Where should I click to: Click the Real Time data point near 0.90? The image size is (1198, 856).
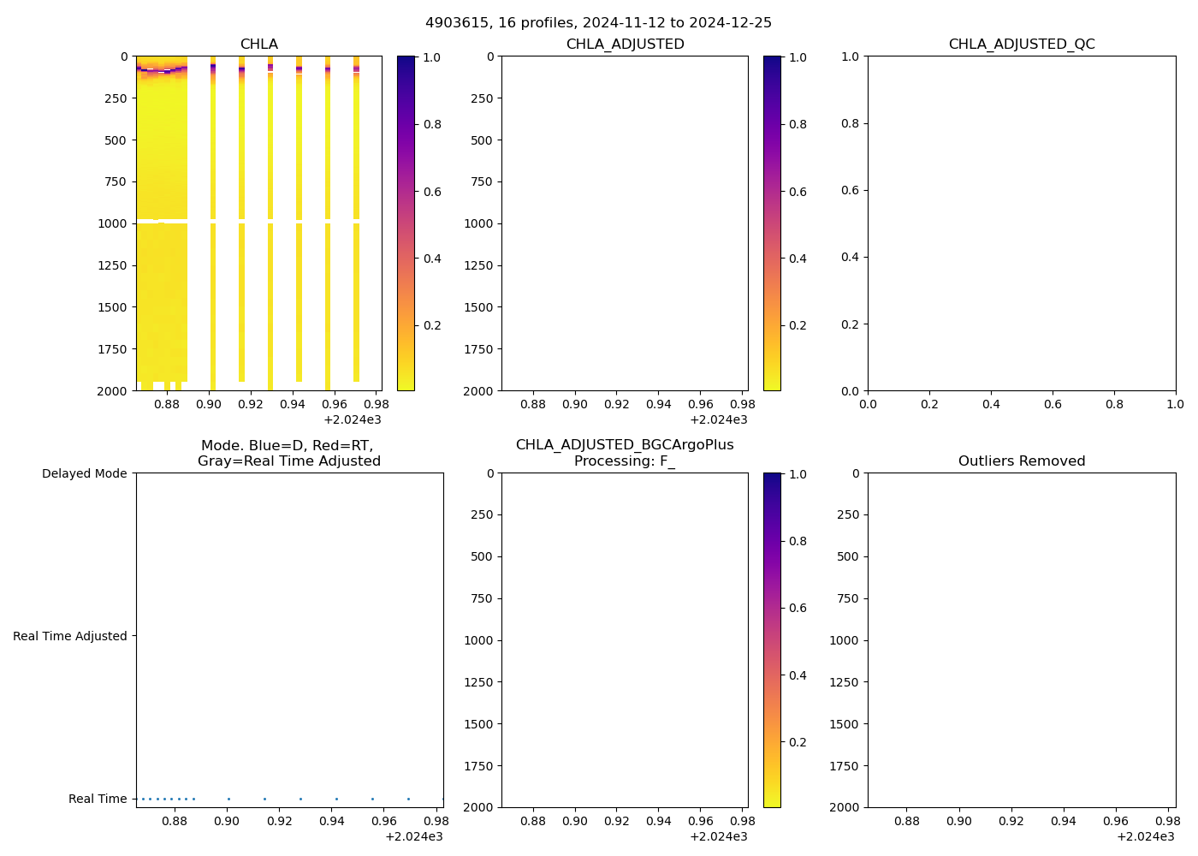click(x=228, y=799)
